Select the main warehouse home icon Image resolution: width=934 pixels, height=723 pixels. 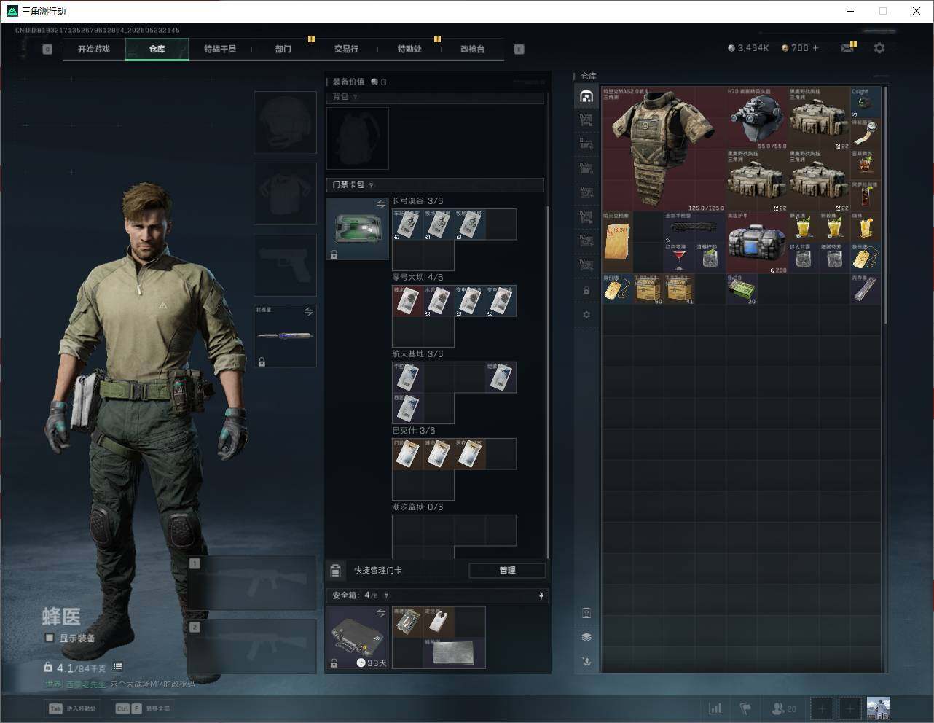point(586,96)
